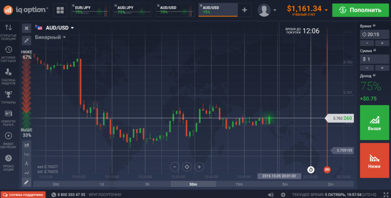Click the price level label 0.759195
Viewport: 391px width, 198px height.
(x=342, y=150)
